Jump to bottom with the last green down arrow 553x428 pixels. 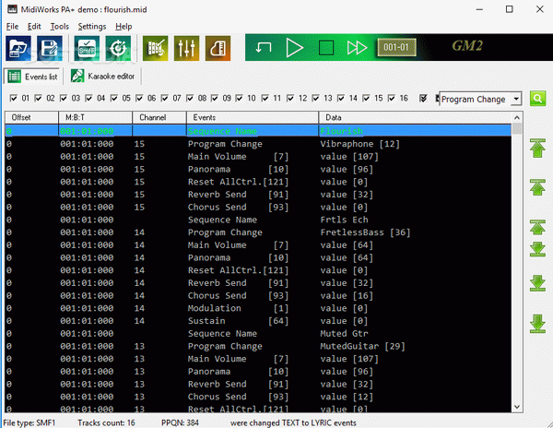pyautogui.click(x=537, y=324)
